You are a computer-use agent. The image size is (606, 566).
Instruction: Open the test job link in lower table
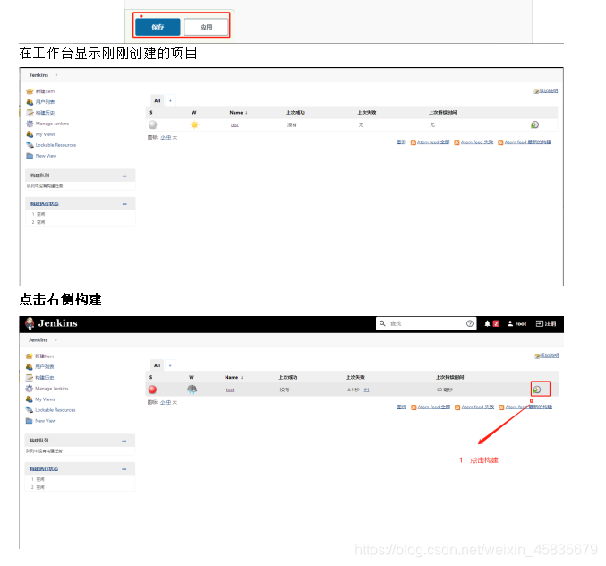point(230,390)
